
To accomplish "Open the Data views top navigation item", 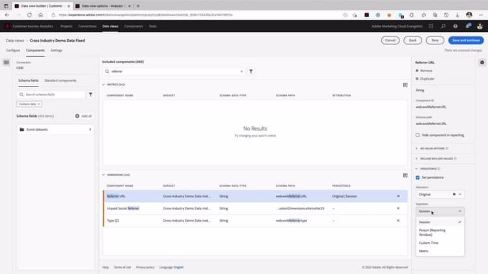I will (110, 26).
